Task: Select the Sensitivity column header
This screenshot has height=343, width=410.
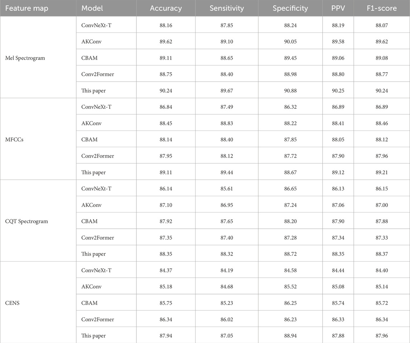Action: click(x=227, y=9)
